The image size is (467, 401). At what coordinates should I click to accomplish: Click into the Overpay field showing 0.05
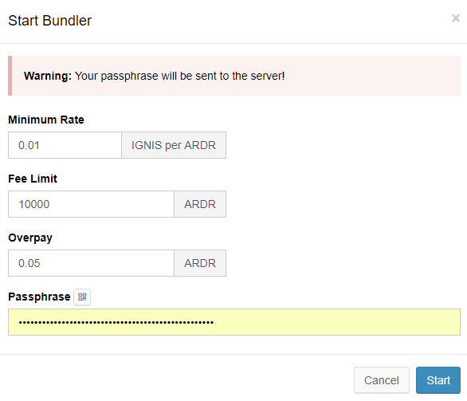click(x=91, y=263)
